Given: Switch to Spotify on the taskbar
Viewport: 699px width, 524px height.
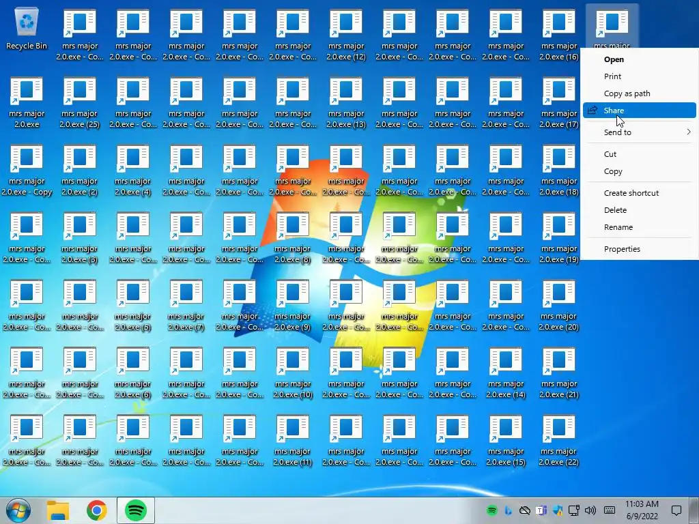Looking at the screenshot, I should [136, 510].
